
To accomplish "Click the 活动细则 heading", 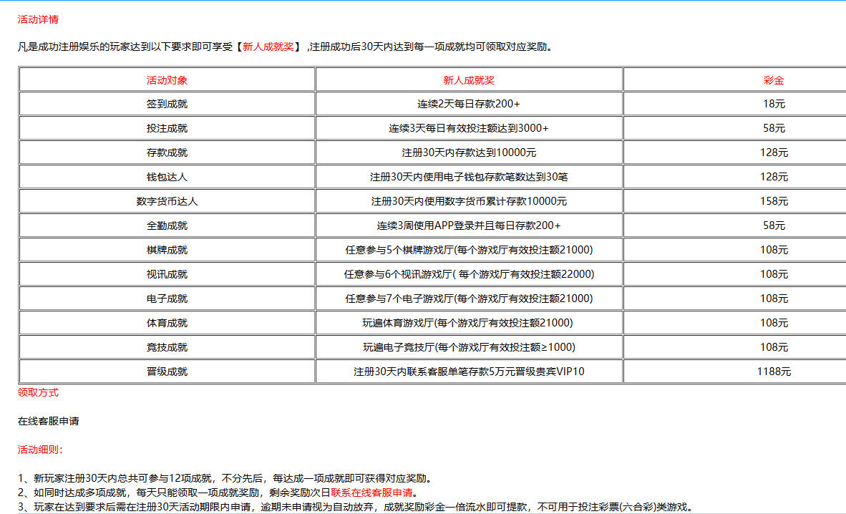I will pos(41,450).
